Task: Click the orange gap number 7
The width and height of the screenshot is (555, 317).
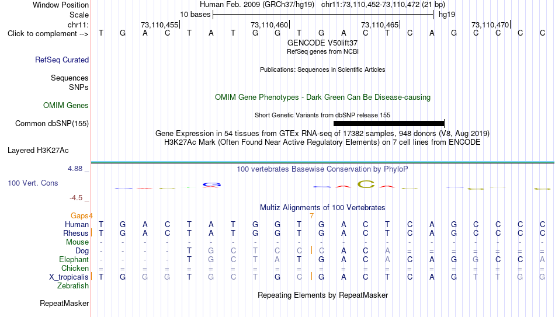Action: [311, 216]
